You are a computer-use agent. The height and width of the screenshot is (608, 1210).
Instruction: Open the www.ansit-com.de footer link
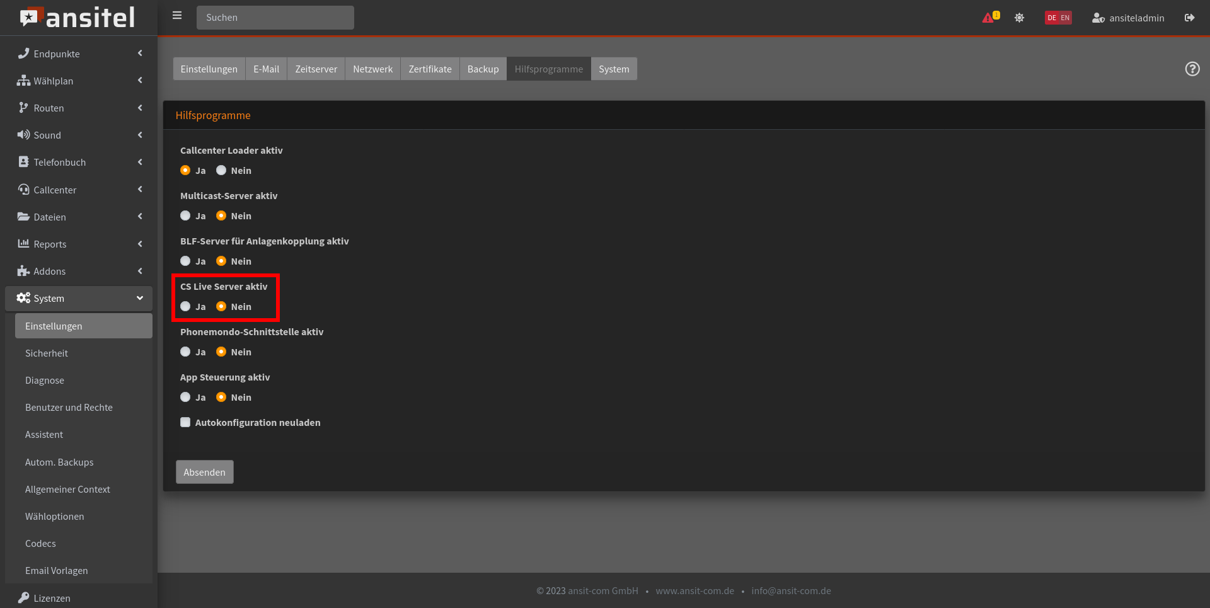(694, 590)
